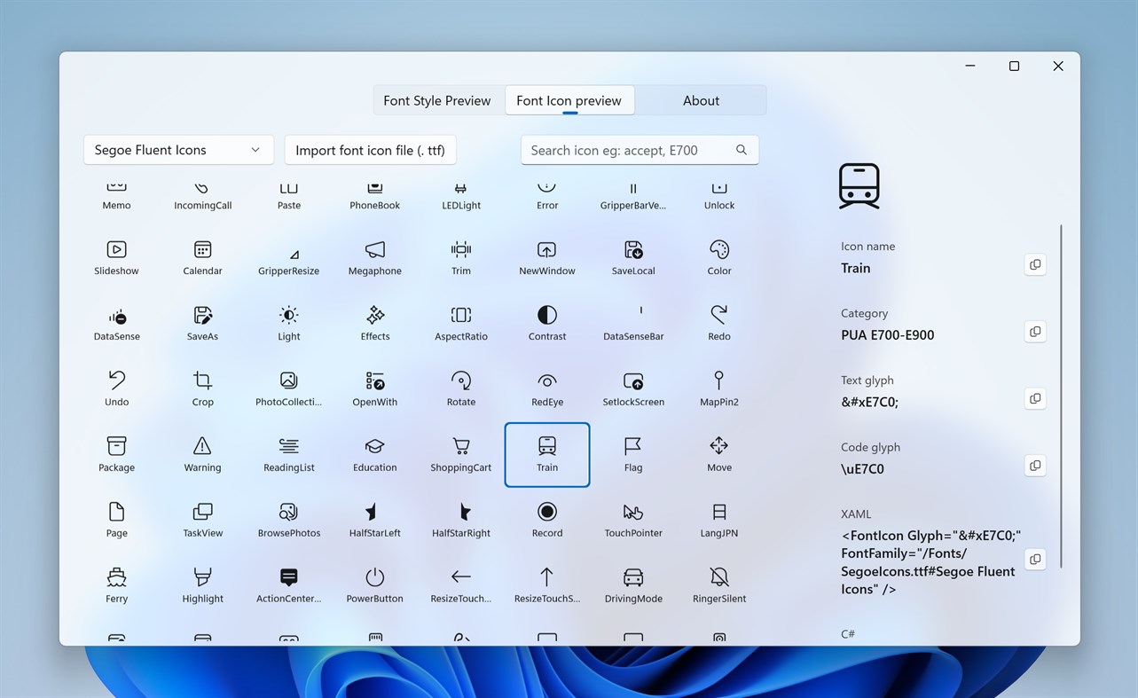This screenshot has width=1138, height=698.
Task: Click the RingerSilent icon
Action: pos(718,586)
